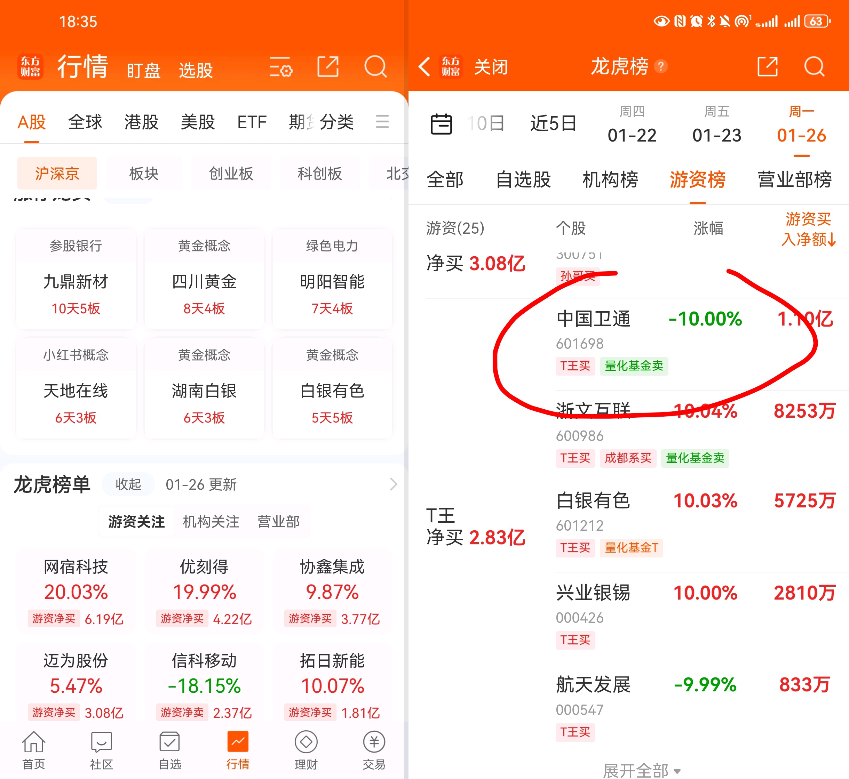Open the calendar date picker icon
This screenshot has height=779, width=849.
[441, 124]
